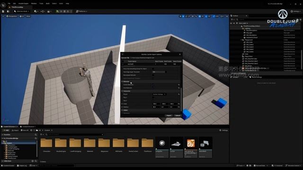Select the Megascans folder thumbnail
Viewport: 303px width, 170px height.
104,143
